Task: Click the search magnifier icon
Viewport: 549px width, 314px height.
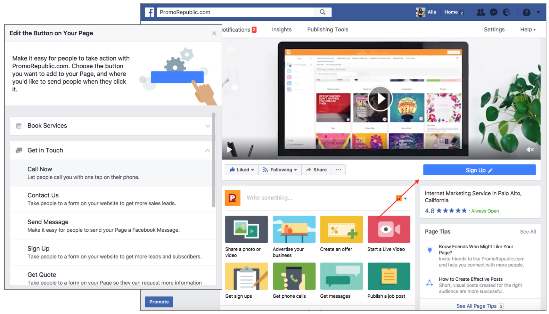Action: 323,12
